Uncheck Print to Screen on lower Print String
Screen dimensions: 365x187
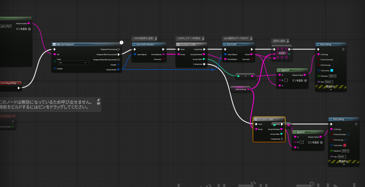348,134
